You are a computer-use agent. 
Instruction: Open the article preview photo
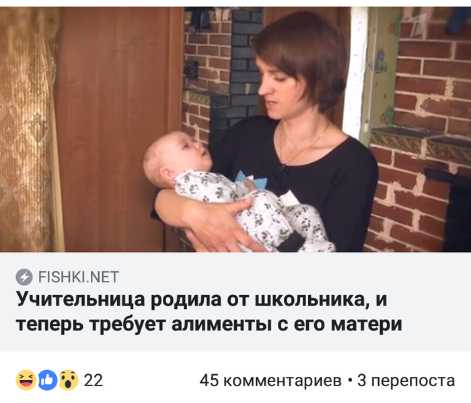pos(235,129)
